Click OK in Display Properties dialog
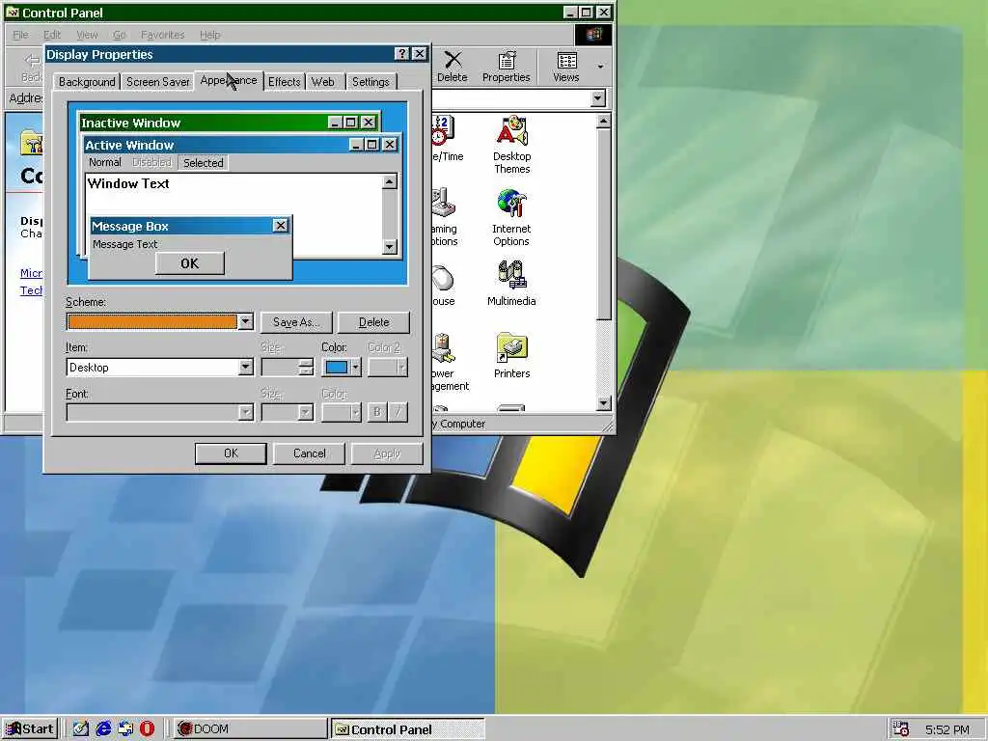The width and height of the screenshot is (988, 741). tap(231, 453)
